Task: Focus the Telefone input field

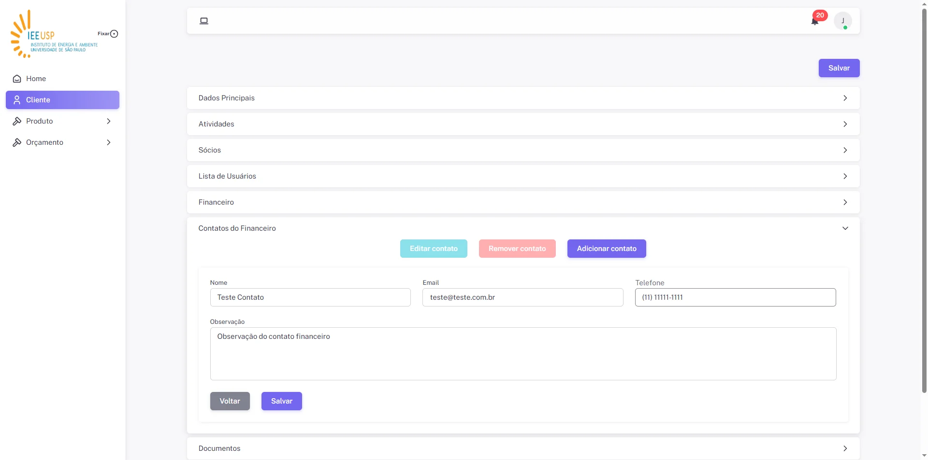Action: 736,297
